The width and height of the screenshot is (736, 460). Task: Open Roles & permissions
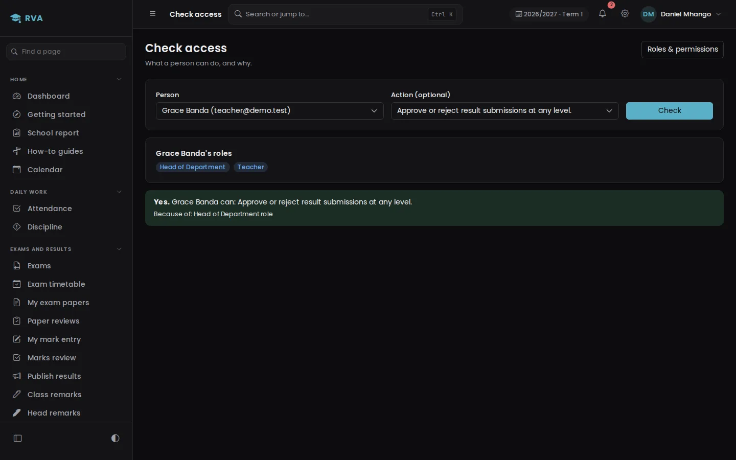(x=682, y=50)
